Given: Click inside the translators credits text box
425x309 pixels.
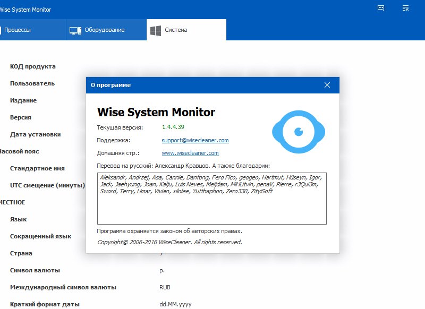Looking at the screenshot, I should (x=211, y=199).
